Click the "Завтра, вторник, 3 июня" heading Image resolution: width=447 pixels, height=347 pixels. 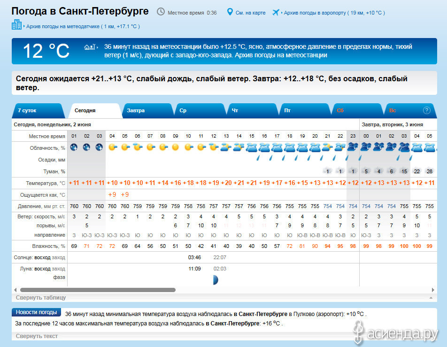tap(392, 124)
